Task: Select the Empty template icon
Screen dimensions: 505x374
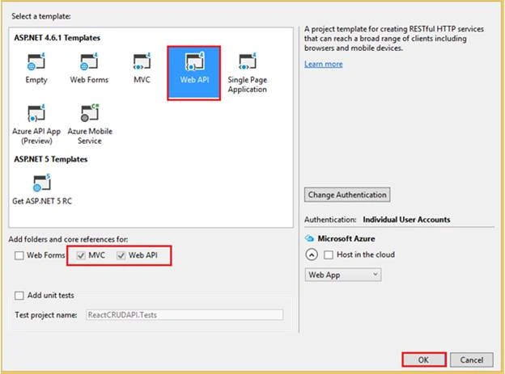Action: [36, 61]
